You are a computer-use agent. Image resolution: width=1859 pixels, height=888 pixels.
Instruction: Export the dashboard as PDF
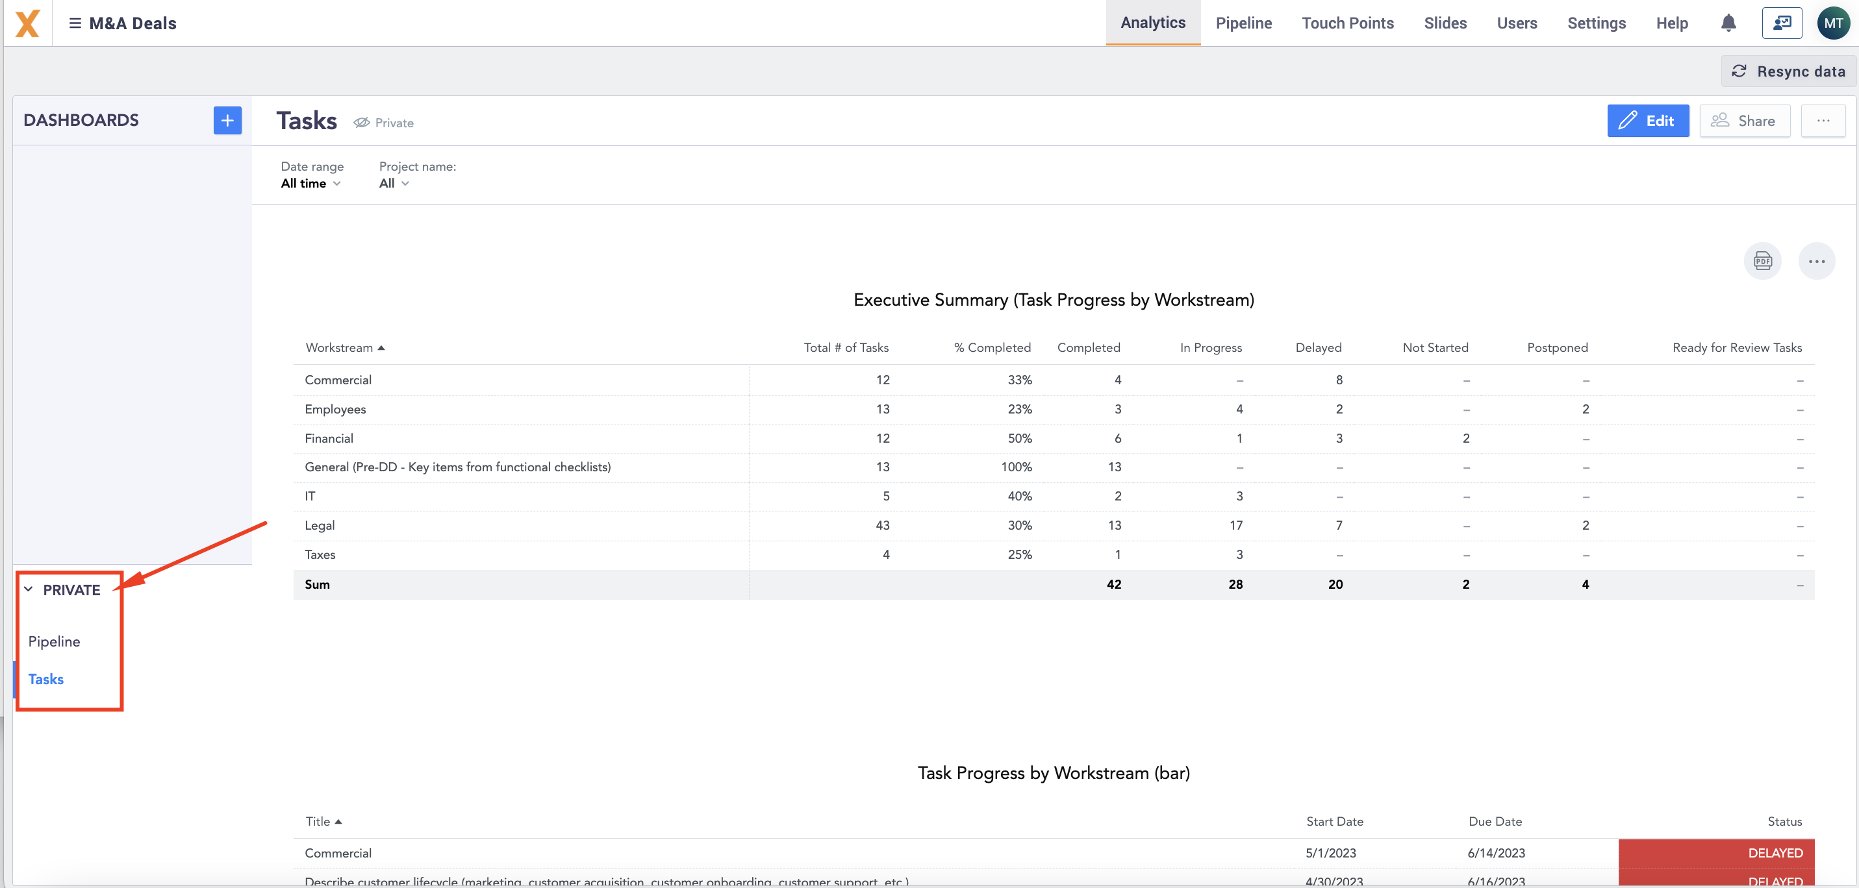pos(1762,261)
